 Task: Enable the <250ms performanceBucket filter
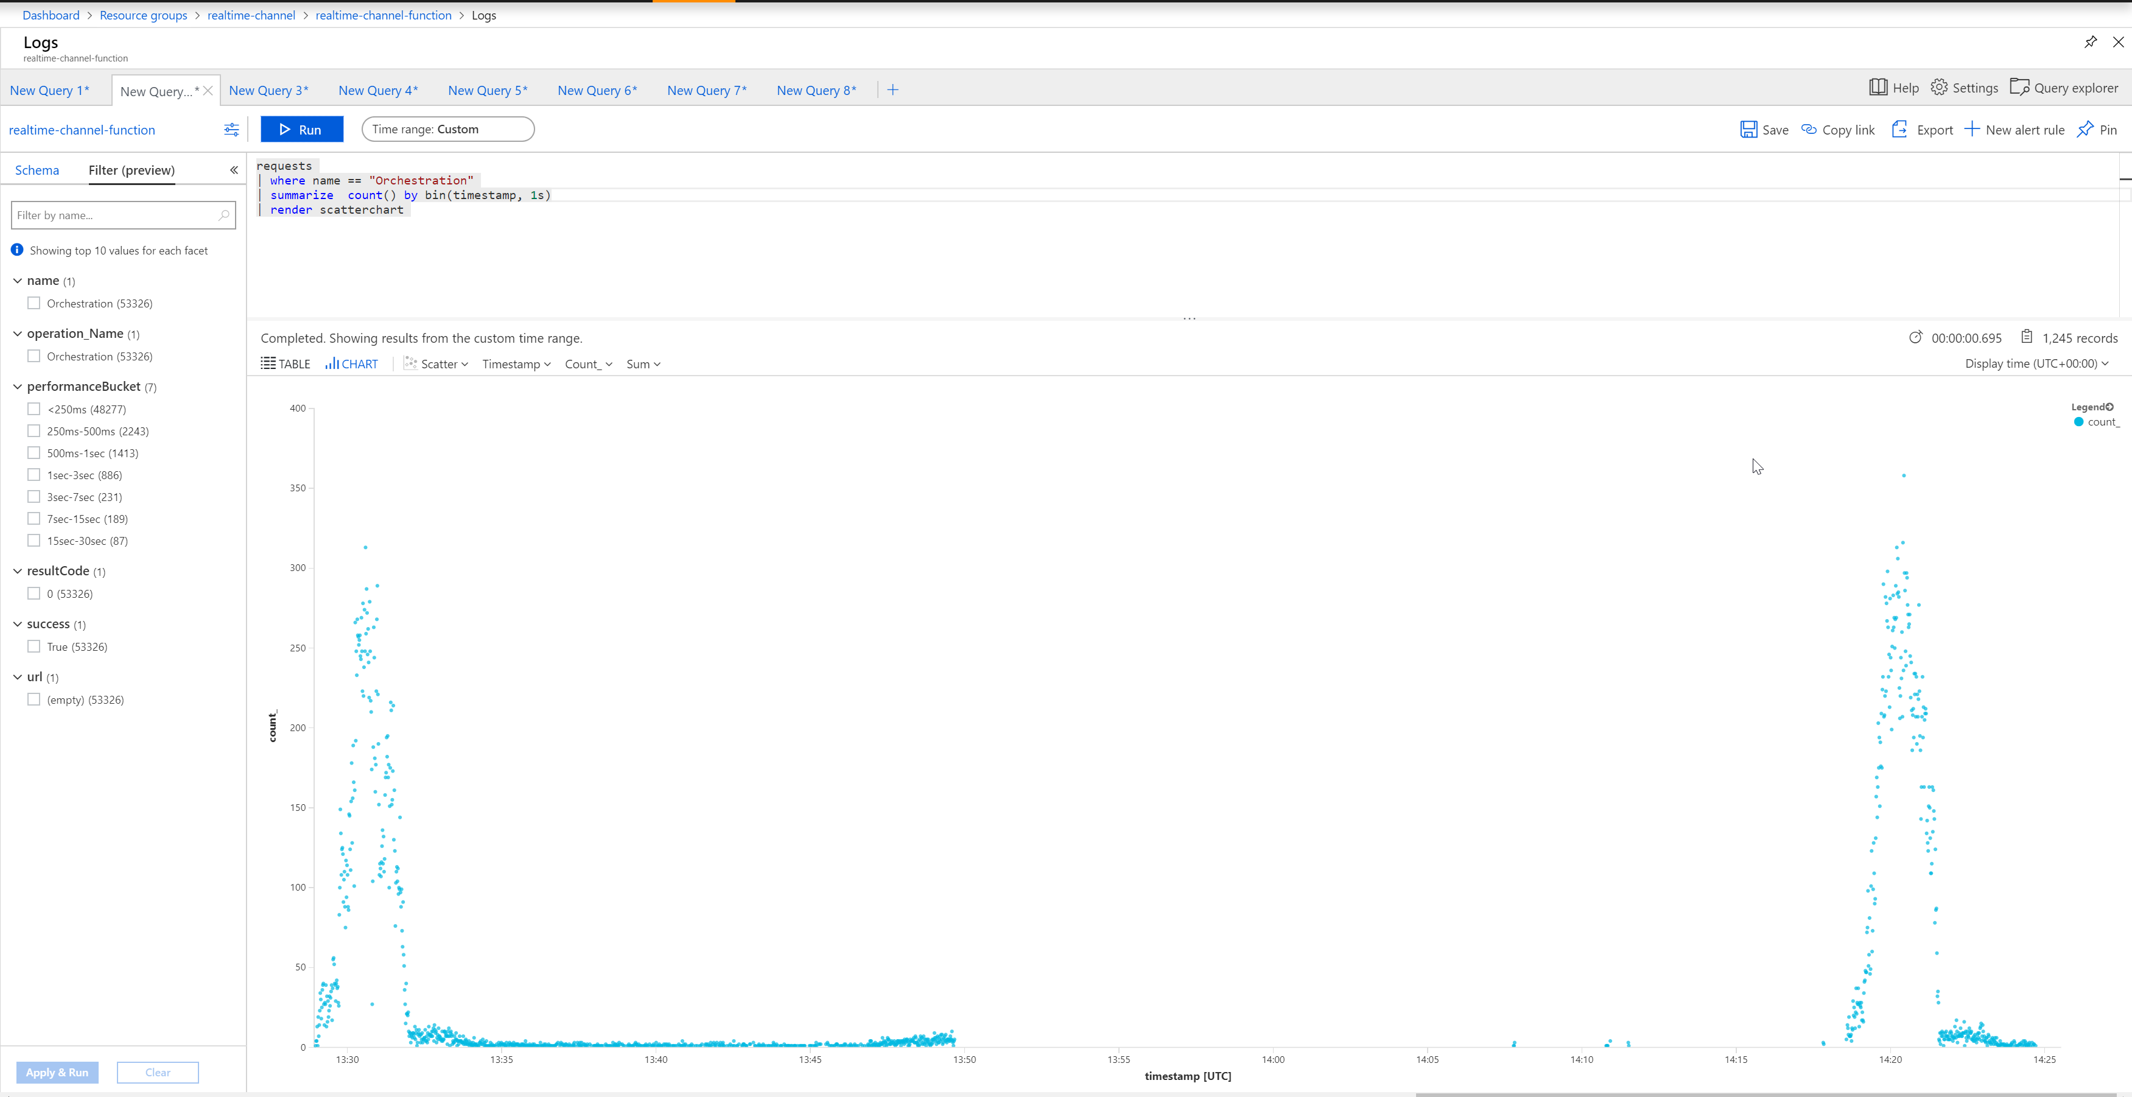coord(34,408)
